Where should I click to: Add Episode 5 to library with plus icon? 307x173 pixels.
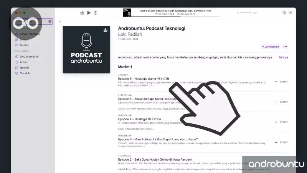coord(276,102)
